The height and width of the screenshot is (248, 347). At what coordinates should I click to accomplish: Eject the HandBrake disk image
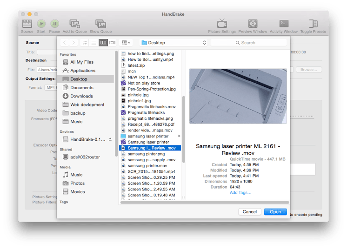(x=110, y=139)
